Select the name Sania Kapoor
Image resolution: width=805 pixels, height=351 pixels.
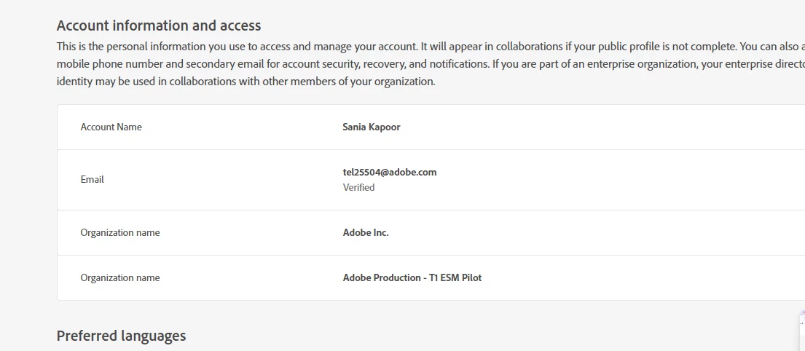[x=372, y=127]
